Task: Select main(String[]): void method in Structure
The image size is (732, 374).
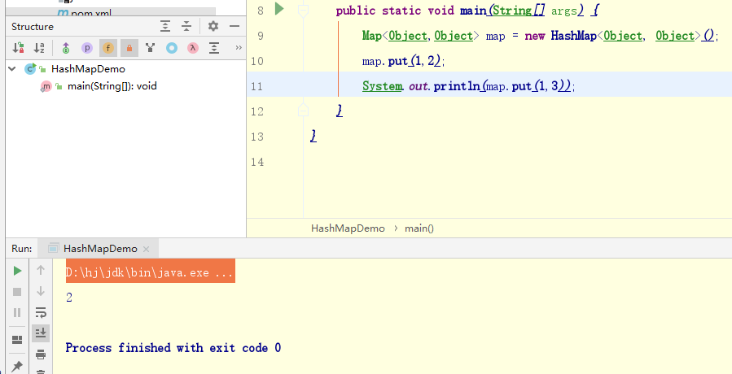Action: [112, 86]
